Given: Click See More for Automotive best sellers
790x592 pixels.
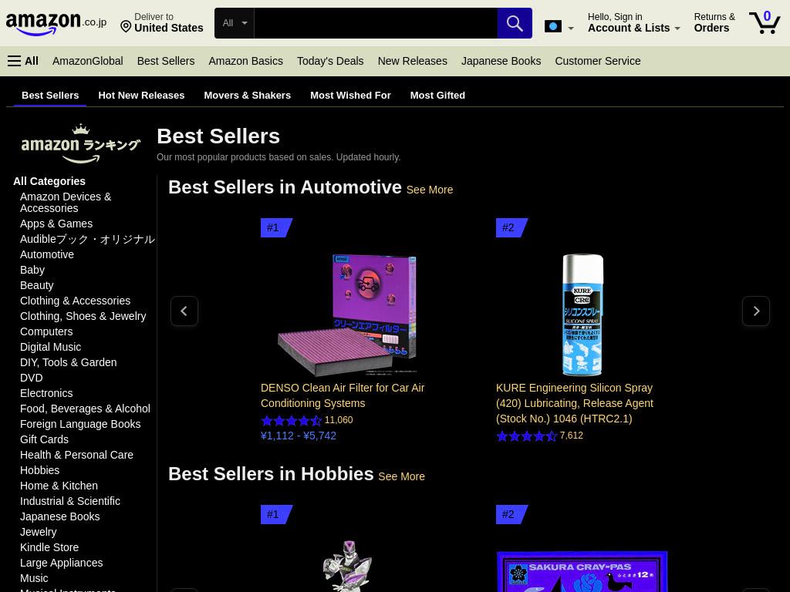Looking at the screenshot, I should coord(430,190).
